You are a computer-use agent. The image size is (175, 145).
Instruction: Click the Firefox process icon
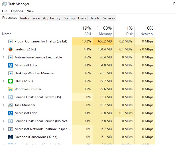pyautogui.click(x=11, y=49)
